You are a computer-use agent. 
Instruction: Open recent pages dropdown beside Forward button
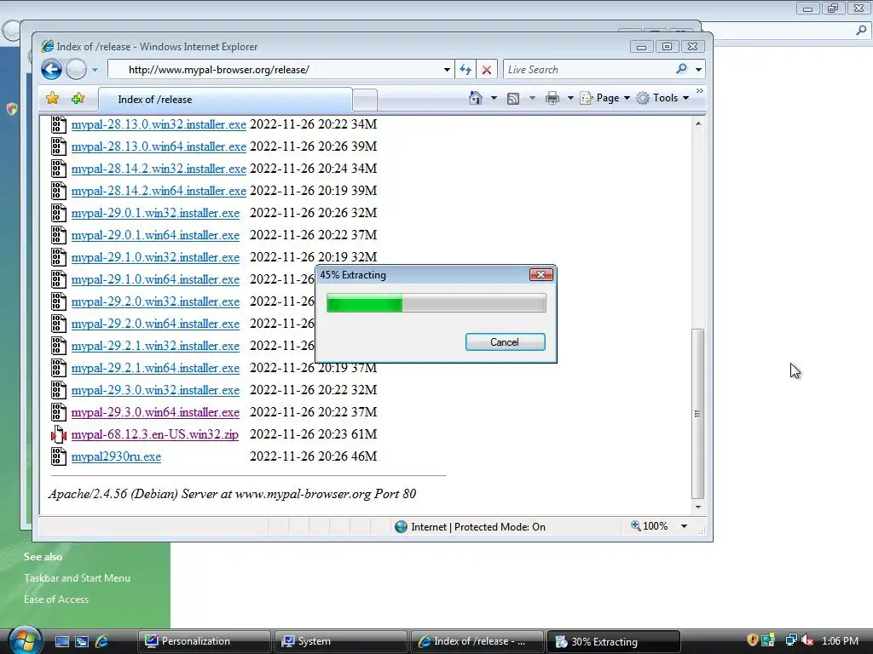[95, 70]
